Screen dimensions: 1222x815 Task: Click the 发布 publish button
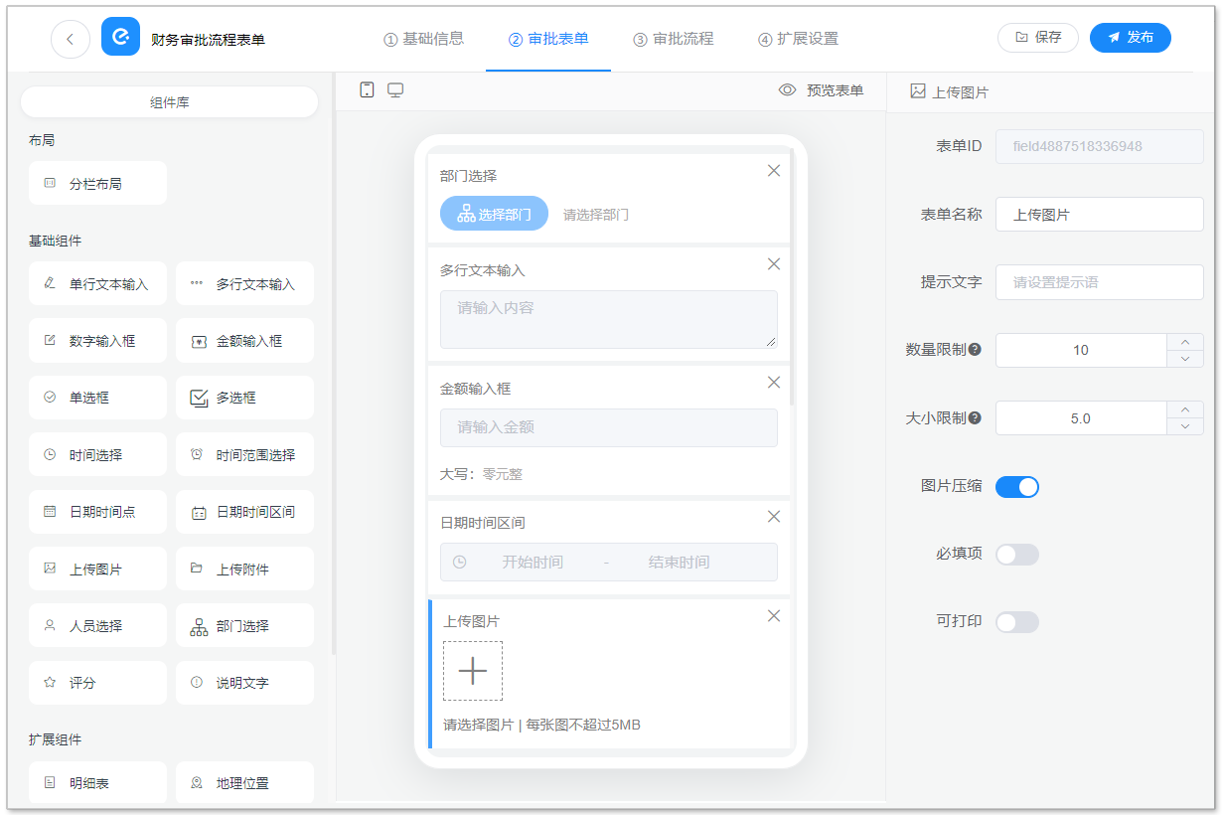tap(1130, 38)
